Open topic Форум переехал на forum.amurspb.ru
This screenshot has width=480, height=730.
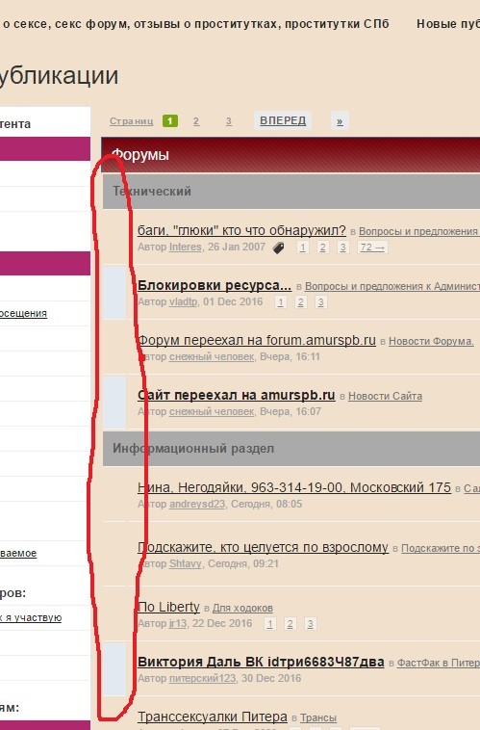point(257,340)
